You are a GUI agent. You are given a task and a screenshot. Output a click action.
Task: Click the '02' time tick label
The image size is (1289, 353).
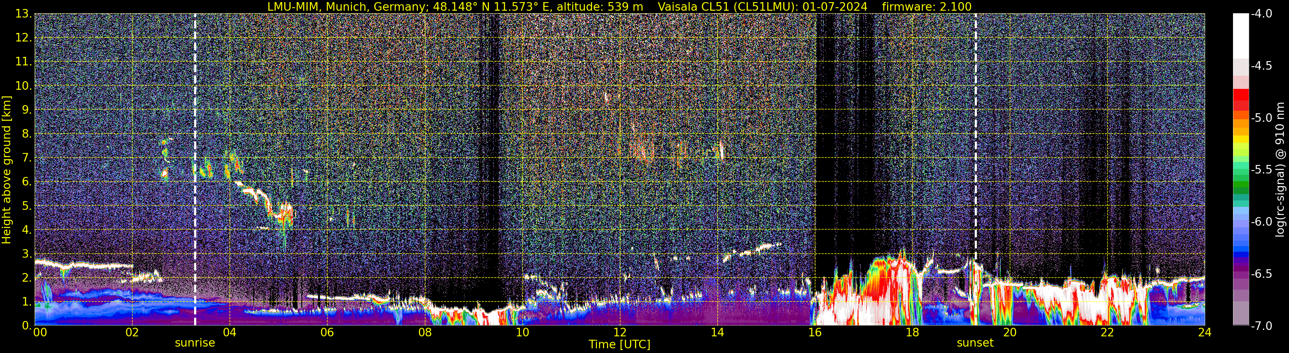point(132,332)
